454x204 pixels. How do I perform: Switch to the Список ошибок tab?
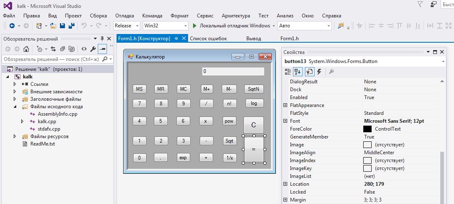pos(208,39)
